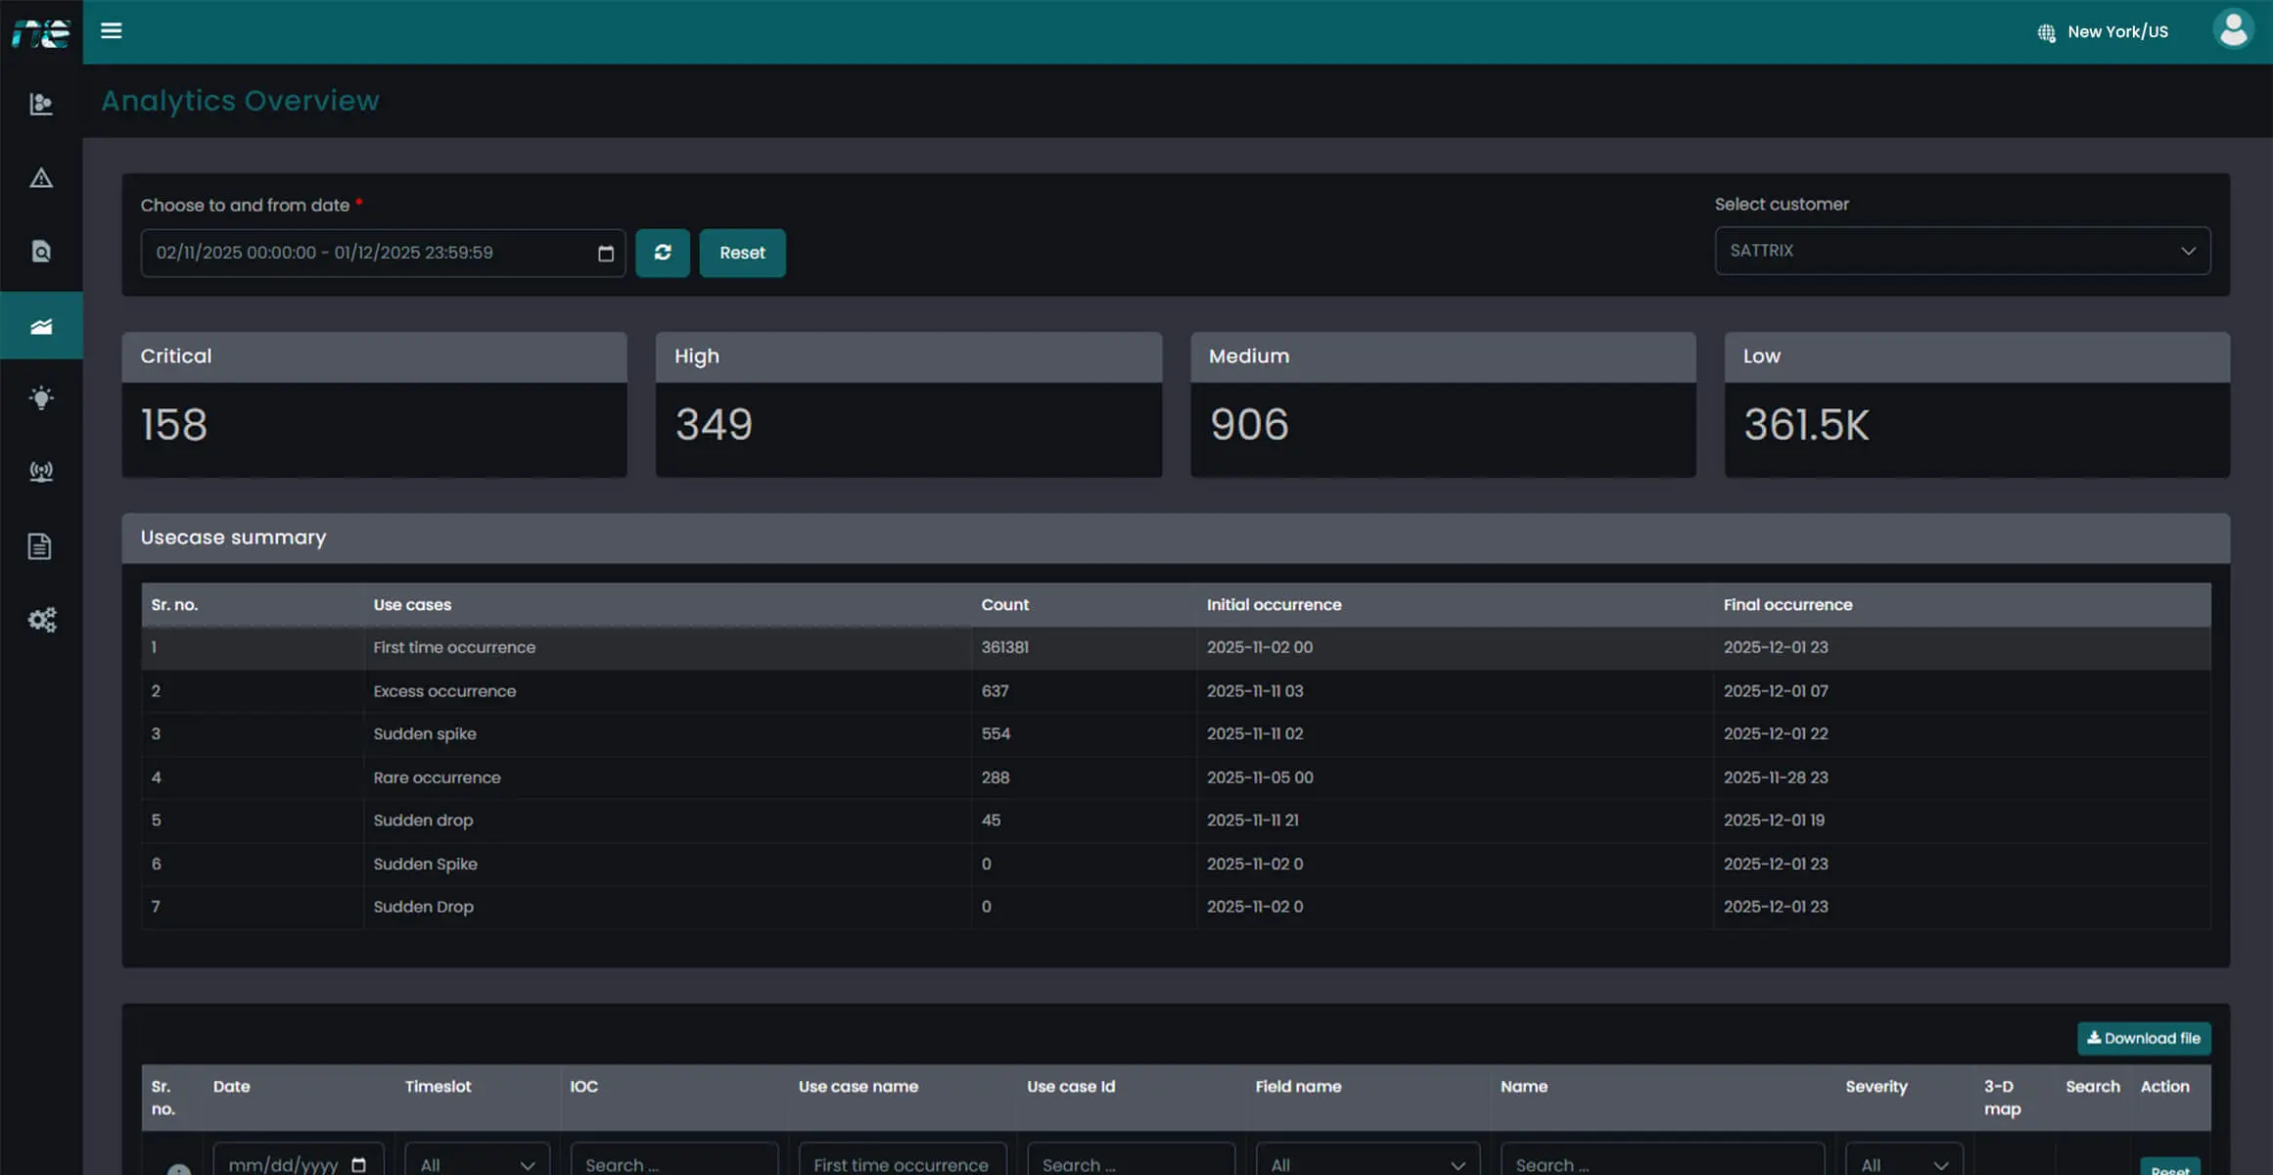This screenshot has width=2273, height=1175.
Task: Open the settings gears sidebar icon
Action: pyautogui.click(x=41, y=619)
